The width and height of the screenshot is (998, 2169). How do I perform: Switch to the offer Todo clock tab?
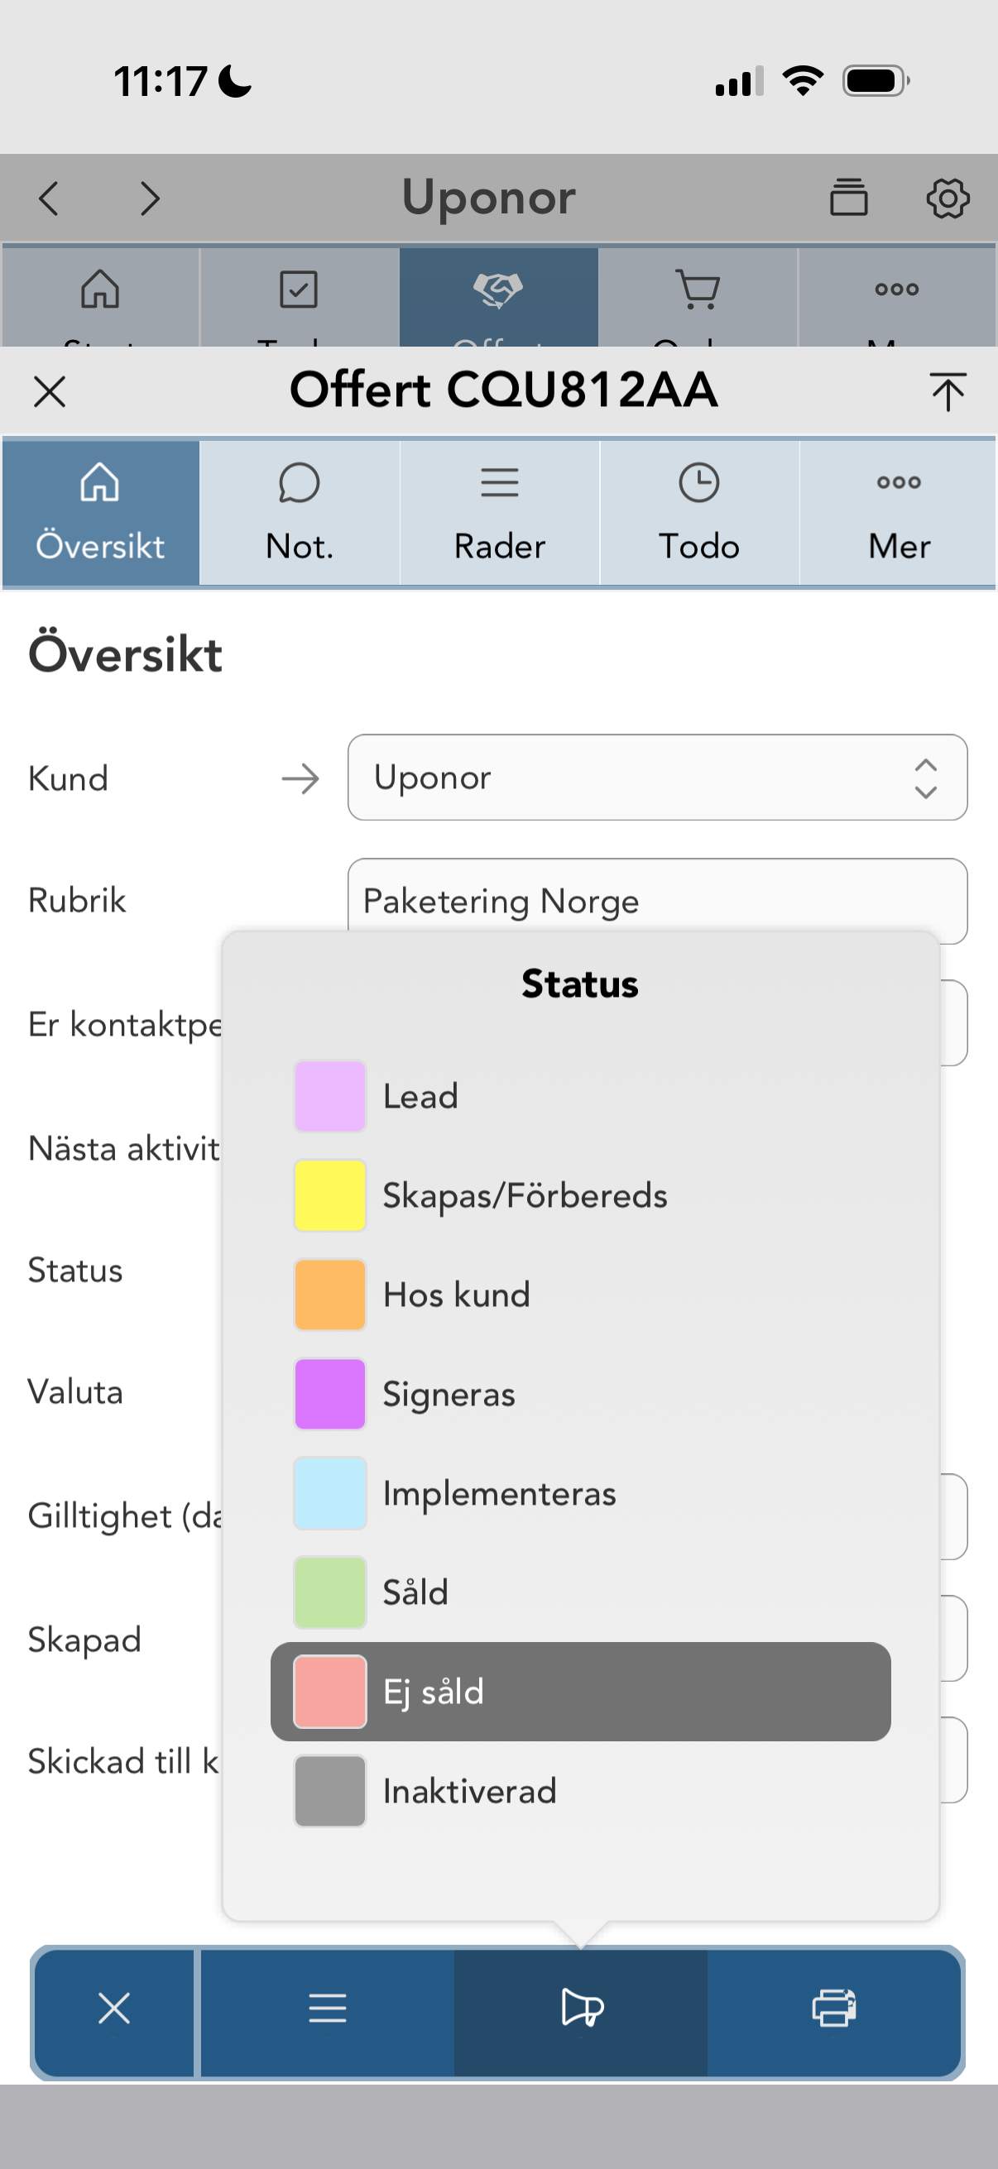click(699, 512)
